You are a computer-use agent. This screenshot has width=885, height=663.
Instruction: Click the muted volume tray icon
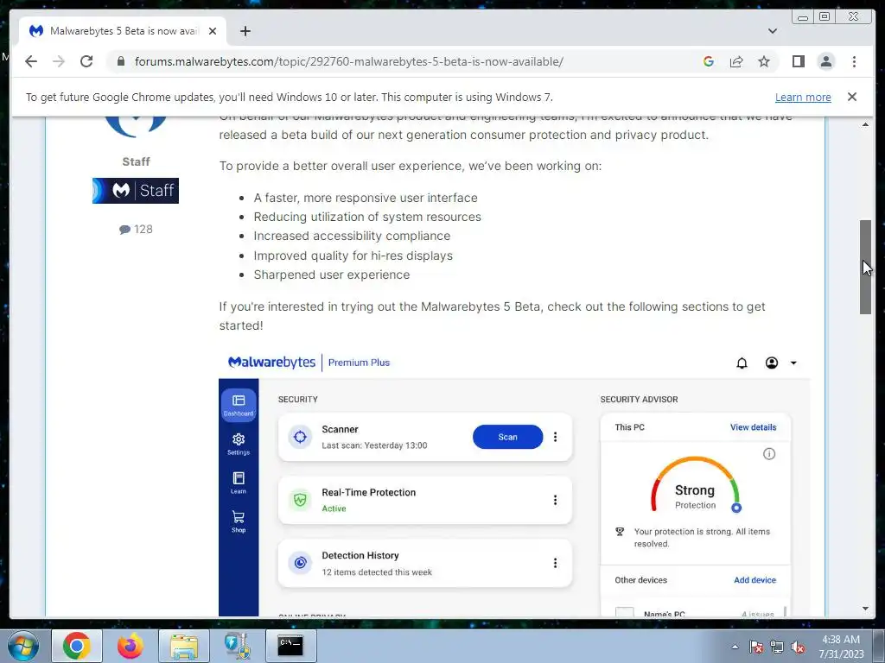[798, 647]
